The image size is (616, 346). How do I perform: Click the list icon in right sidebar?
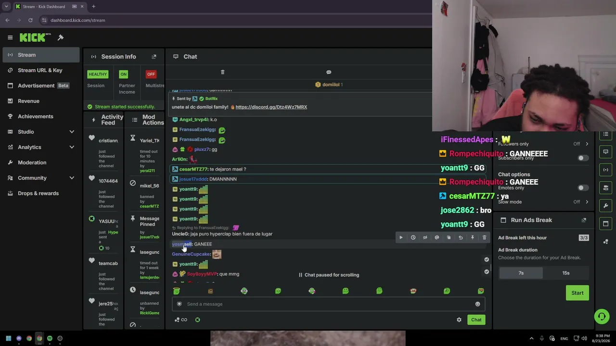point(606,134)
